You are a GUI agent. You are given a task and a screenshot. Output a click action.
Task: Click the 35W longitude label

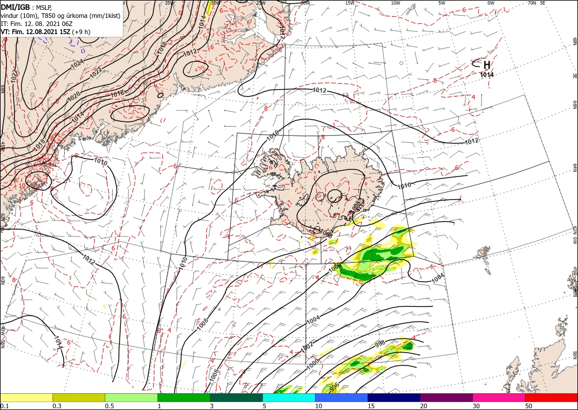[169, 3]
